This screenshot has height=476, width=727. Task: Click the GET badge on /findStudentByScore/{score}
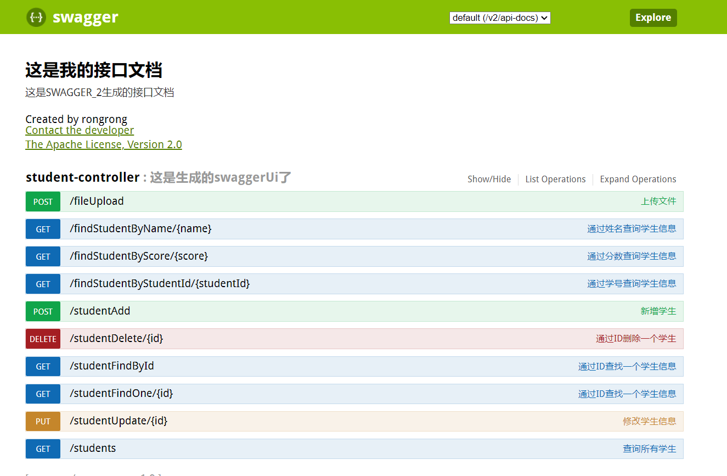tap(43, 256)
